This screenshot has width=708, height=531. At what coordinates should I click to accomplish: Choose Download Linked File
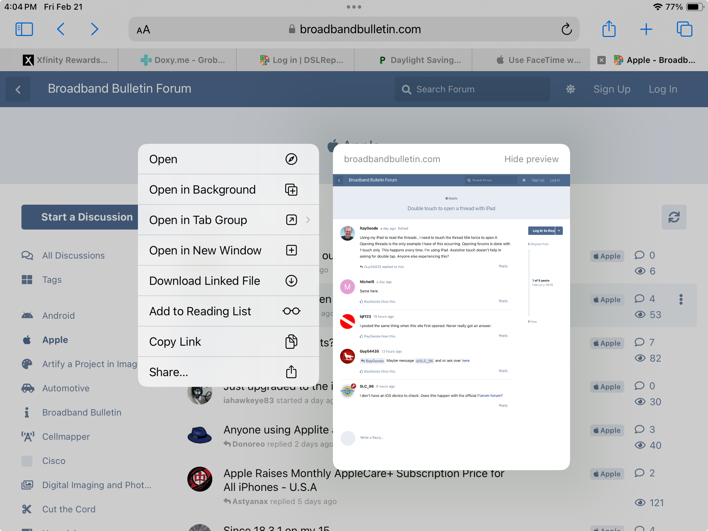pyautogui.click(x=228, y=281)
